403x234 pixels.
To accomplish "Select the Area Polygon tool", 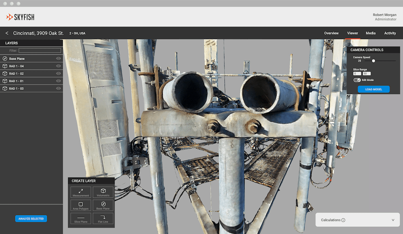I will click(x=81, y=205).
